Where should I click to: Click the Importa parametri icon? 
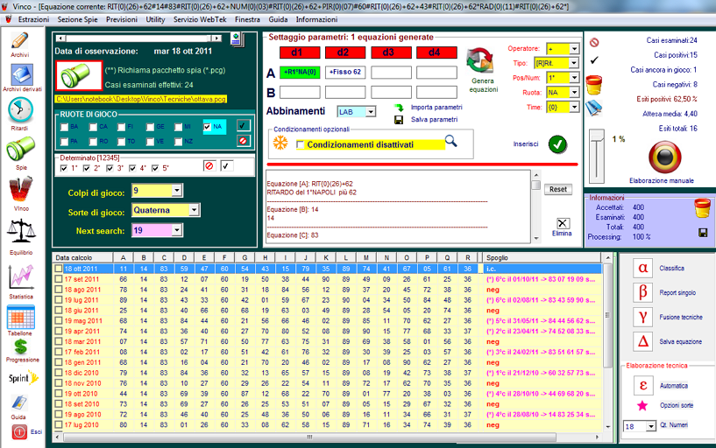point(399,108)
